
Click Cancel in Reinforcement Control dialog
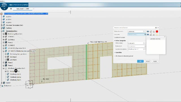pos(148,61)
